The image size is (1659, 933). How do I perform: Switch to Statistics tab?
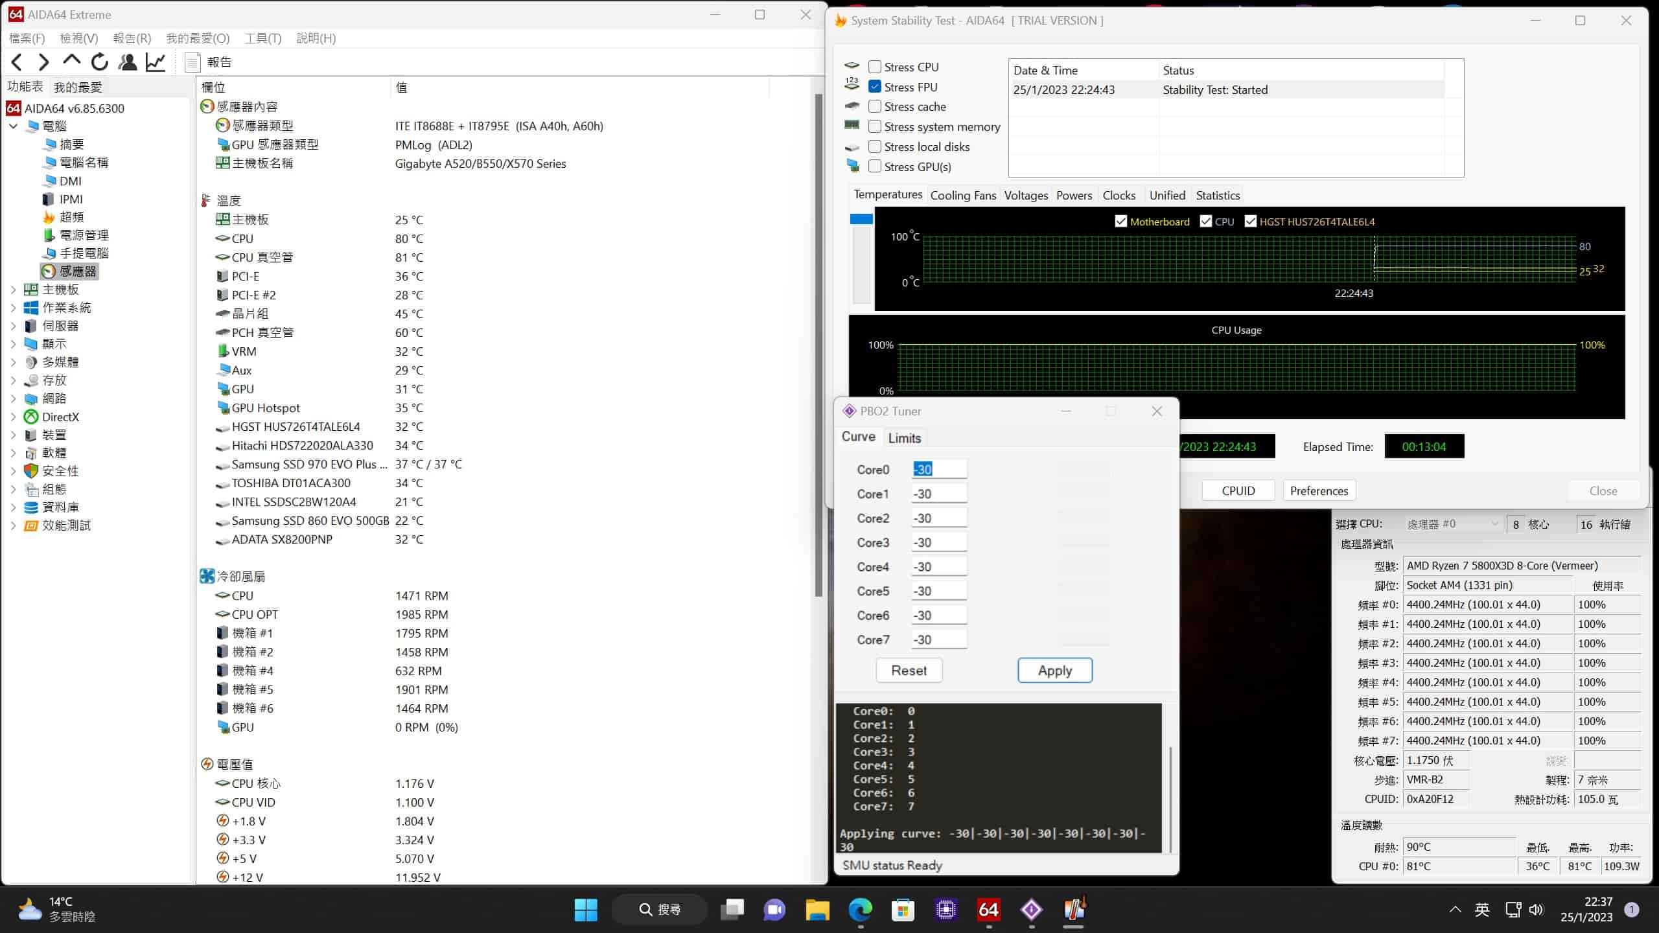coord(1218,195)
